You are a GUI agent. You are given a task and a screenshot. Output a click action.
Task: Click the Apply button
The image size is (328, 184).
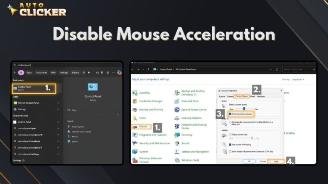pos(276,161)
